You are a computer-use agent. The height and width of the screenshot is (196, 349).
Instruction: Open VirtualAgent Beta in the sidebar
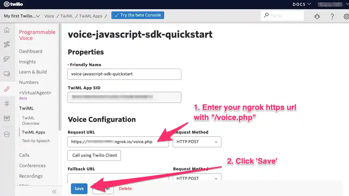(35, 95)
